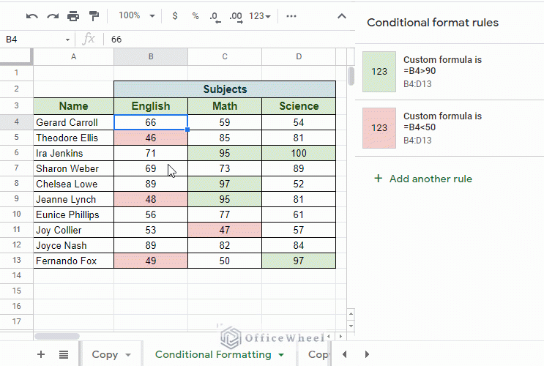Viewport: 544px width, 366px height.
Task: Select Theodore Ellis' English score 46
Action: pyautogui.click(x=151, y=138)
